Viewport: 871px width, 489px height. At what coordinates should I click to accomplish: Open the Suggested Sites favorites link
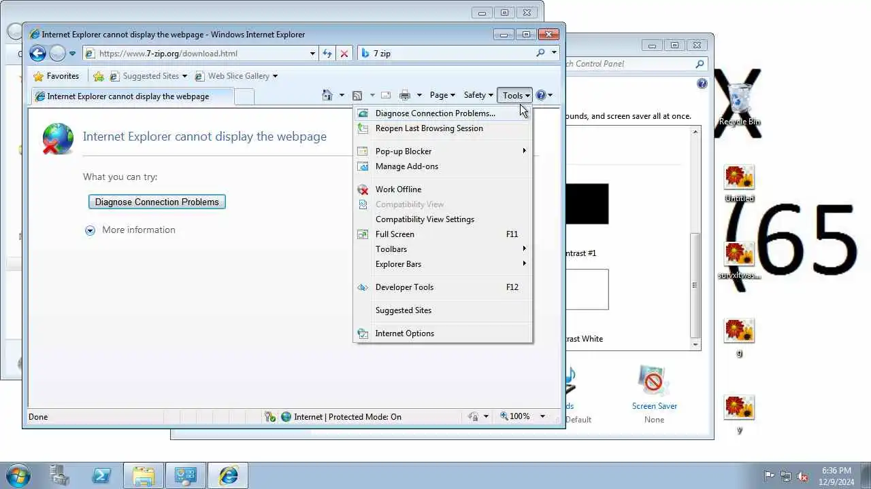point(148,76)
